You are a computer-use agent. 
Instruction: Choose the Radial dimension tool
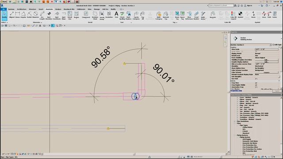pos(30,15)
